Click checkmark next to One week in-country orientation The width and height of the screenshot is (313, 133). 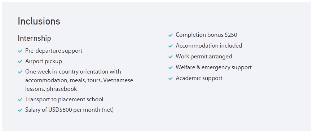tap(20, 72)
